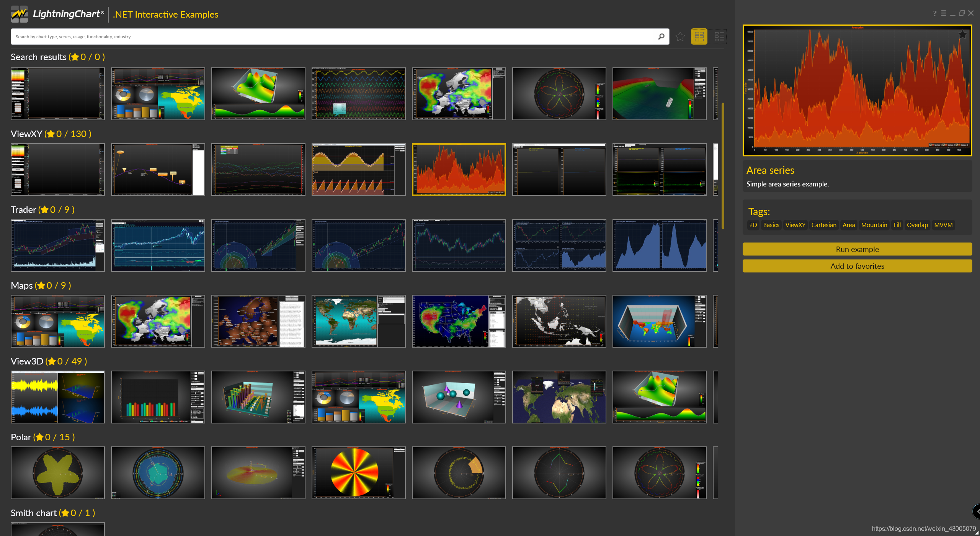Open the multi-channel sine waves thumbnail in Search results
The width and height of the screenshot is (980, 536).
coord(359,94)
